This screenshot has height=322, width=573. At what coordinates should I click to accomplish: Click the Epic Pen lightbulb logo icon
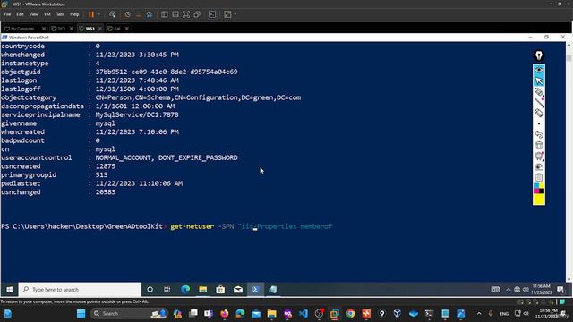pos(539,55)
